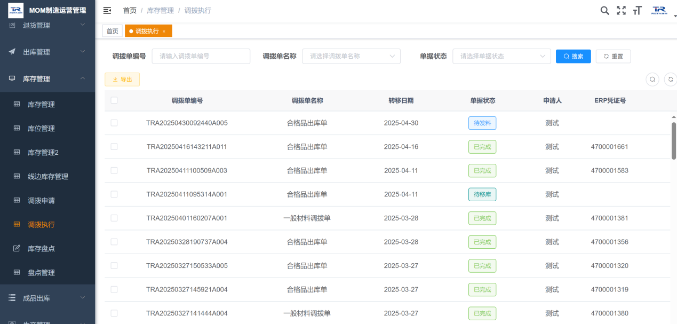Toggle the select-all checkbox in table header
This screenshot has width=677, height=324.
coord(114,100)
